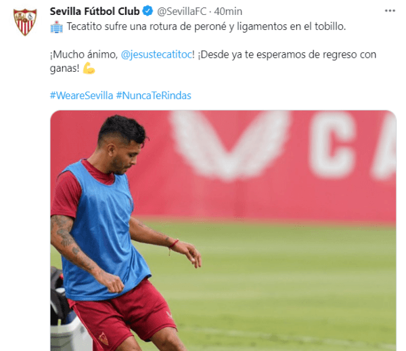This screenshot has height=351, width=406.
Task: Click the player's head in the photo
Action: point(122,144)
